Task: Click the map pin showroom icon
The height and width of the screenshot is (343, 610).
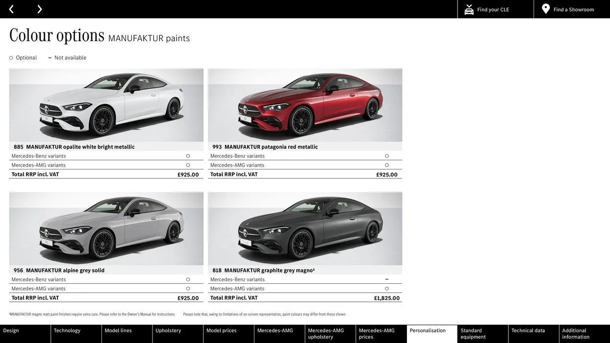Action: [546, 9]
